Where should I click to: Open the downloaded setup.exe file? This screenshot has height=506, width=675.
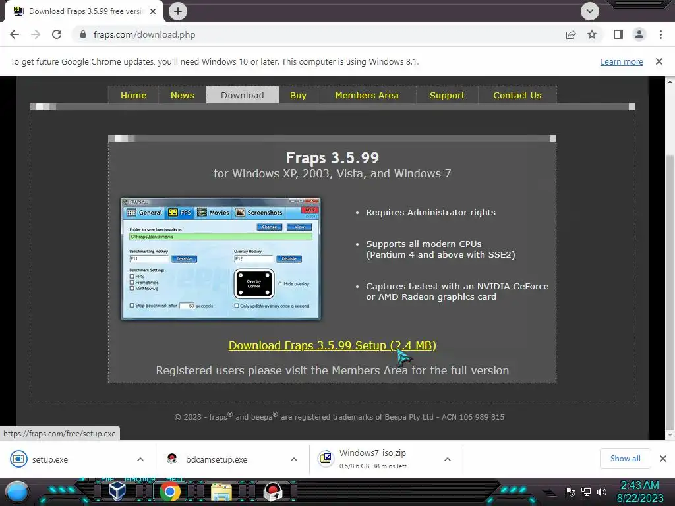50,459
